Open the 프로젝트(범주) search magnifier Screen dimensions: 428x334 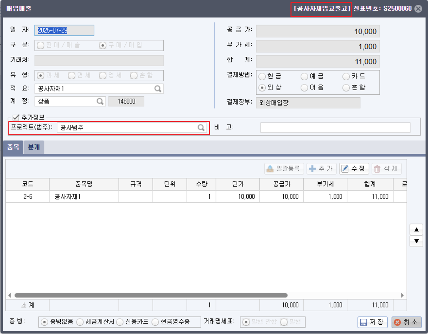(201, 128)
